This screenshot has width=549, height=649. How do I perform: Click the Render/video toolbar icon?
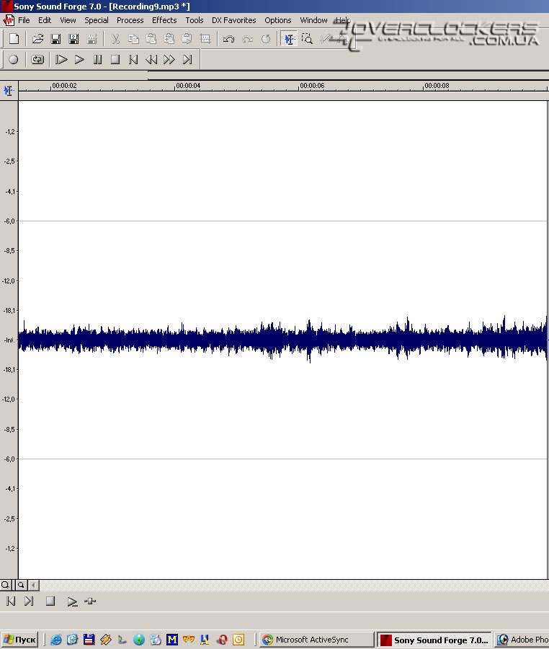pyautogui.click(x=91, y=40)
